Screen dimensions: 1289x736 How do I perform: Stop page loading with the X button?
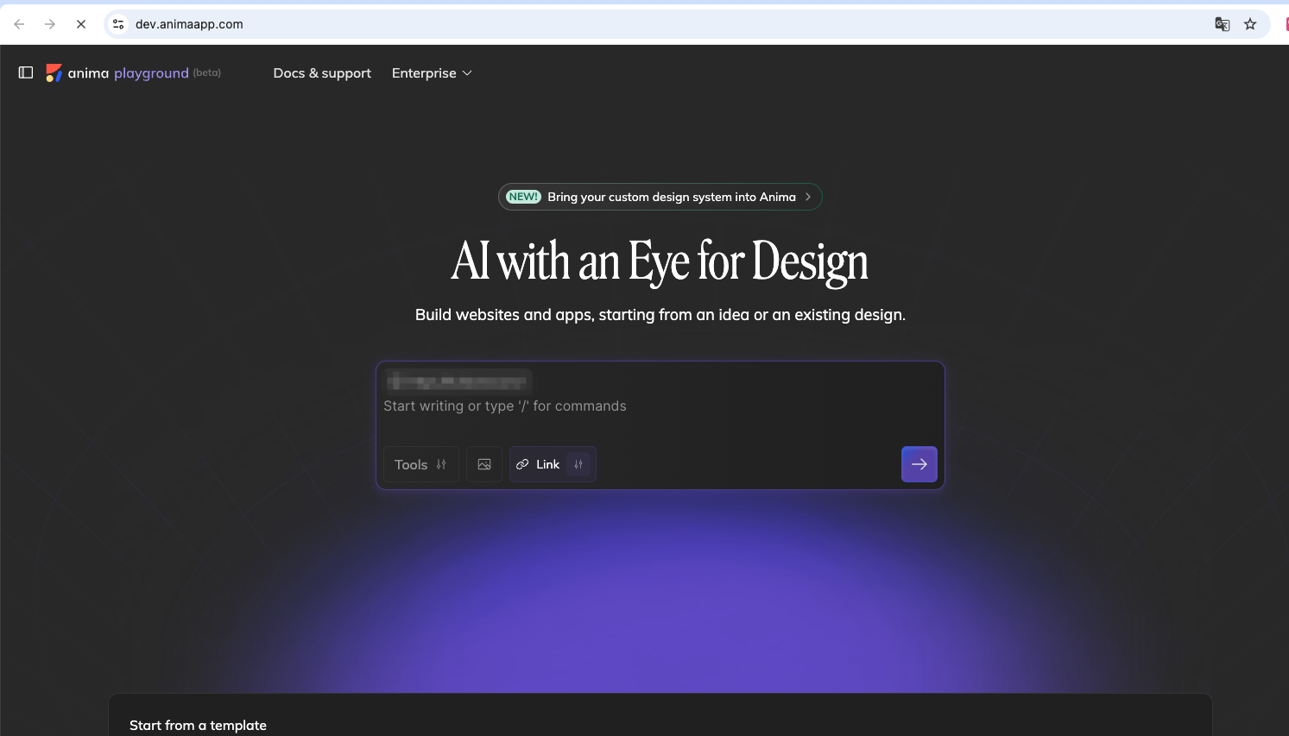pyautogui.click(x=81, y=24)
